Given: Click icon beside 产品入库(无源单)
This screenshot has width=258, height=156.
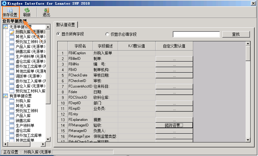Looking at the screenshot, I should point(12,47).
